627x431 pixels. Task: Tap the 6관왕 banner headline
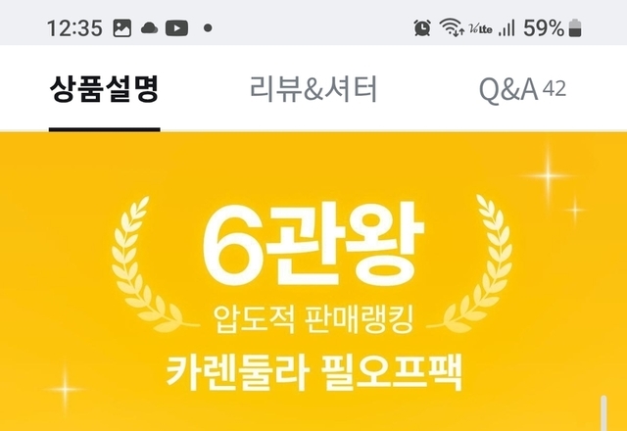click(x=313, y=244)
